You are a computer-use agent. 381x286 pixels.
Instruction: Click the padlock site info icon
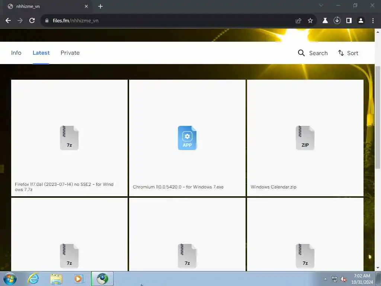47,21
